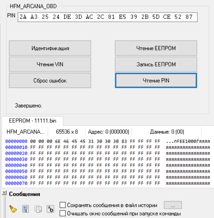214x218 pixels.
Task: Click inside the PIN hex input field
Action: (x=108, y=17)
